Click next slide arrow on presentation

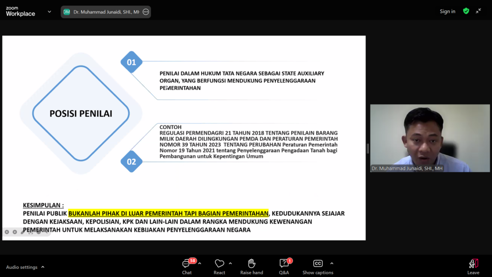pyautogui.click(x=15, y=232)
